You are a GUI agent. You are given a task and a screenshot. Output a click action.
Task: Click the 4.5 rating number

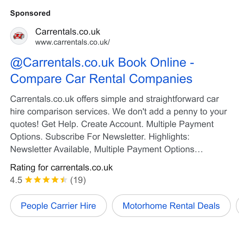(16, 180)
